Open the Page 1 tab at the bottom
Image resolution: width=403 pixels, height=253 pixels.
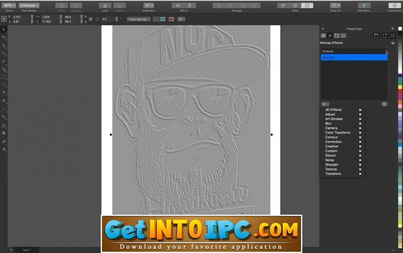tap(27, 250)
